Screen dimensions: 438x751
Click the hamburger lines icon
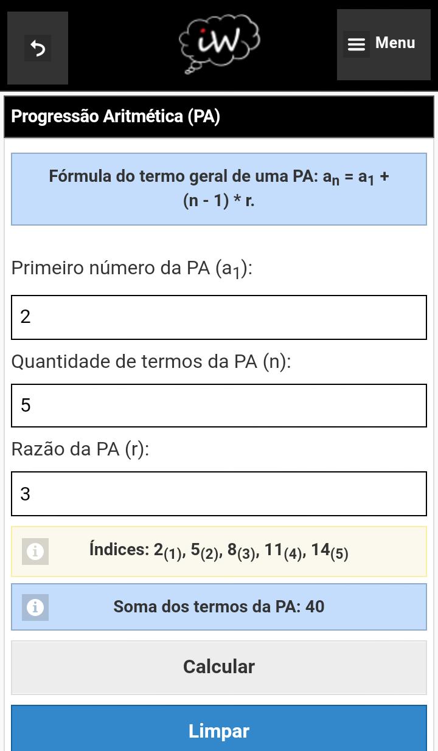[356, 44]
